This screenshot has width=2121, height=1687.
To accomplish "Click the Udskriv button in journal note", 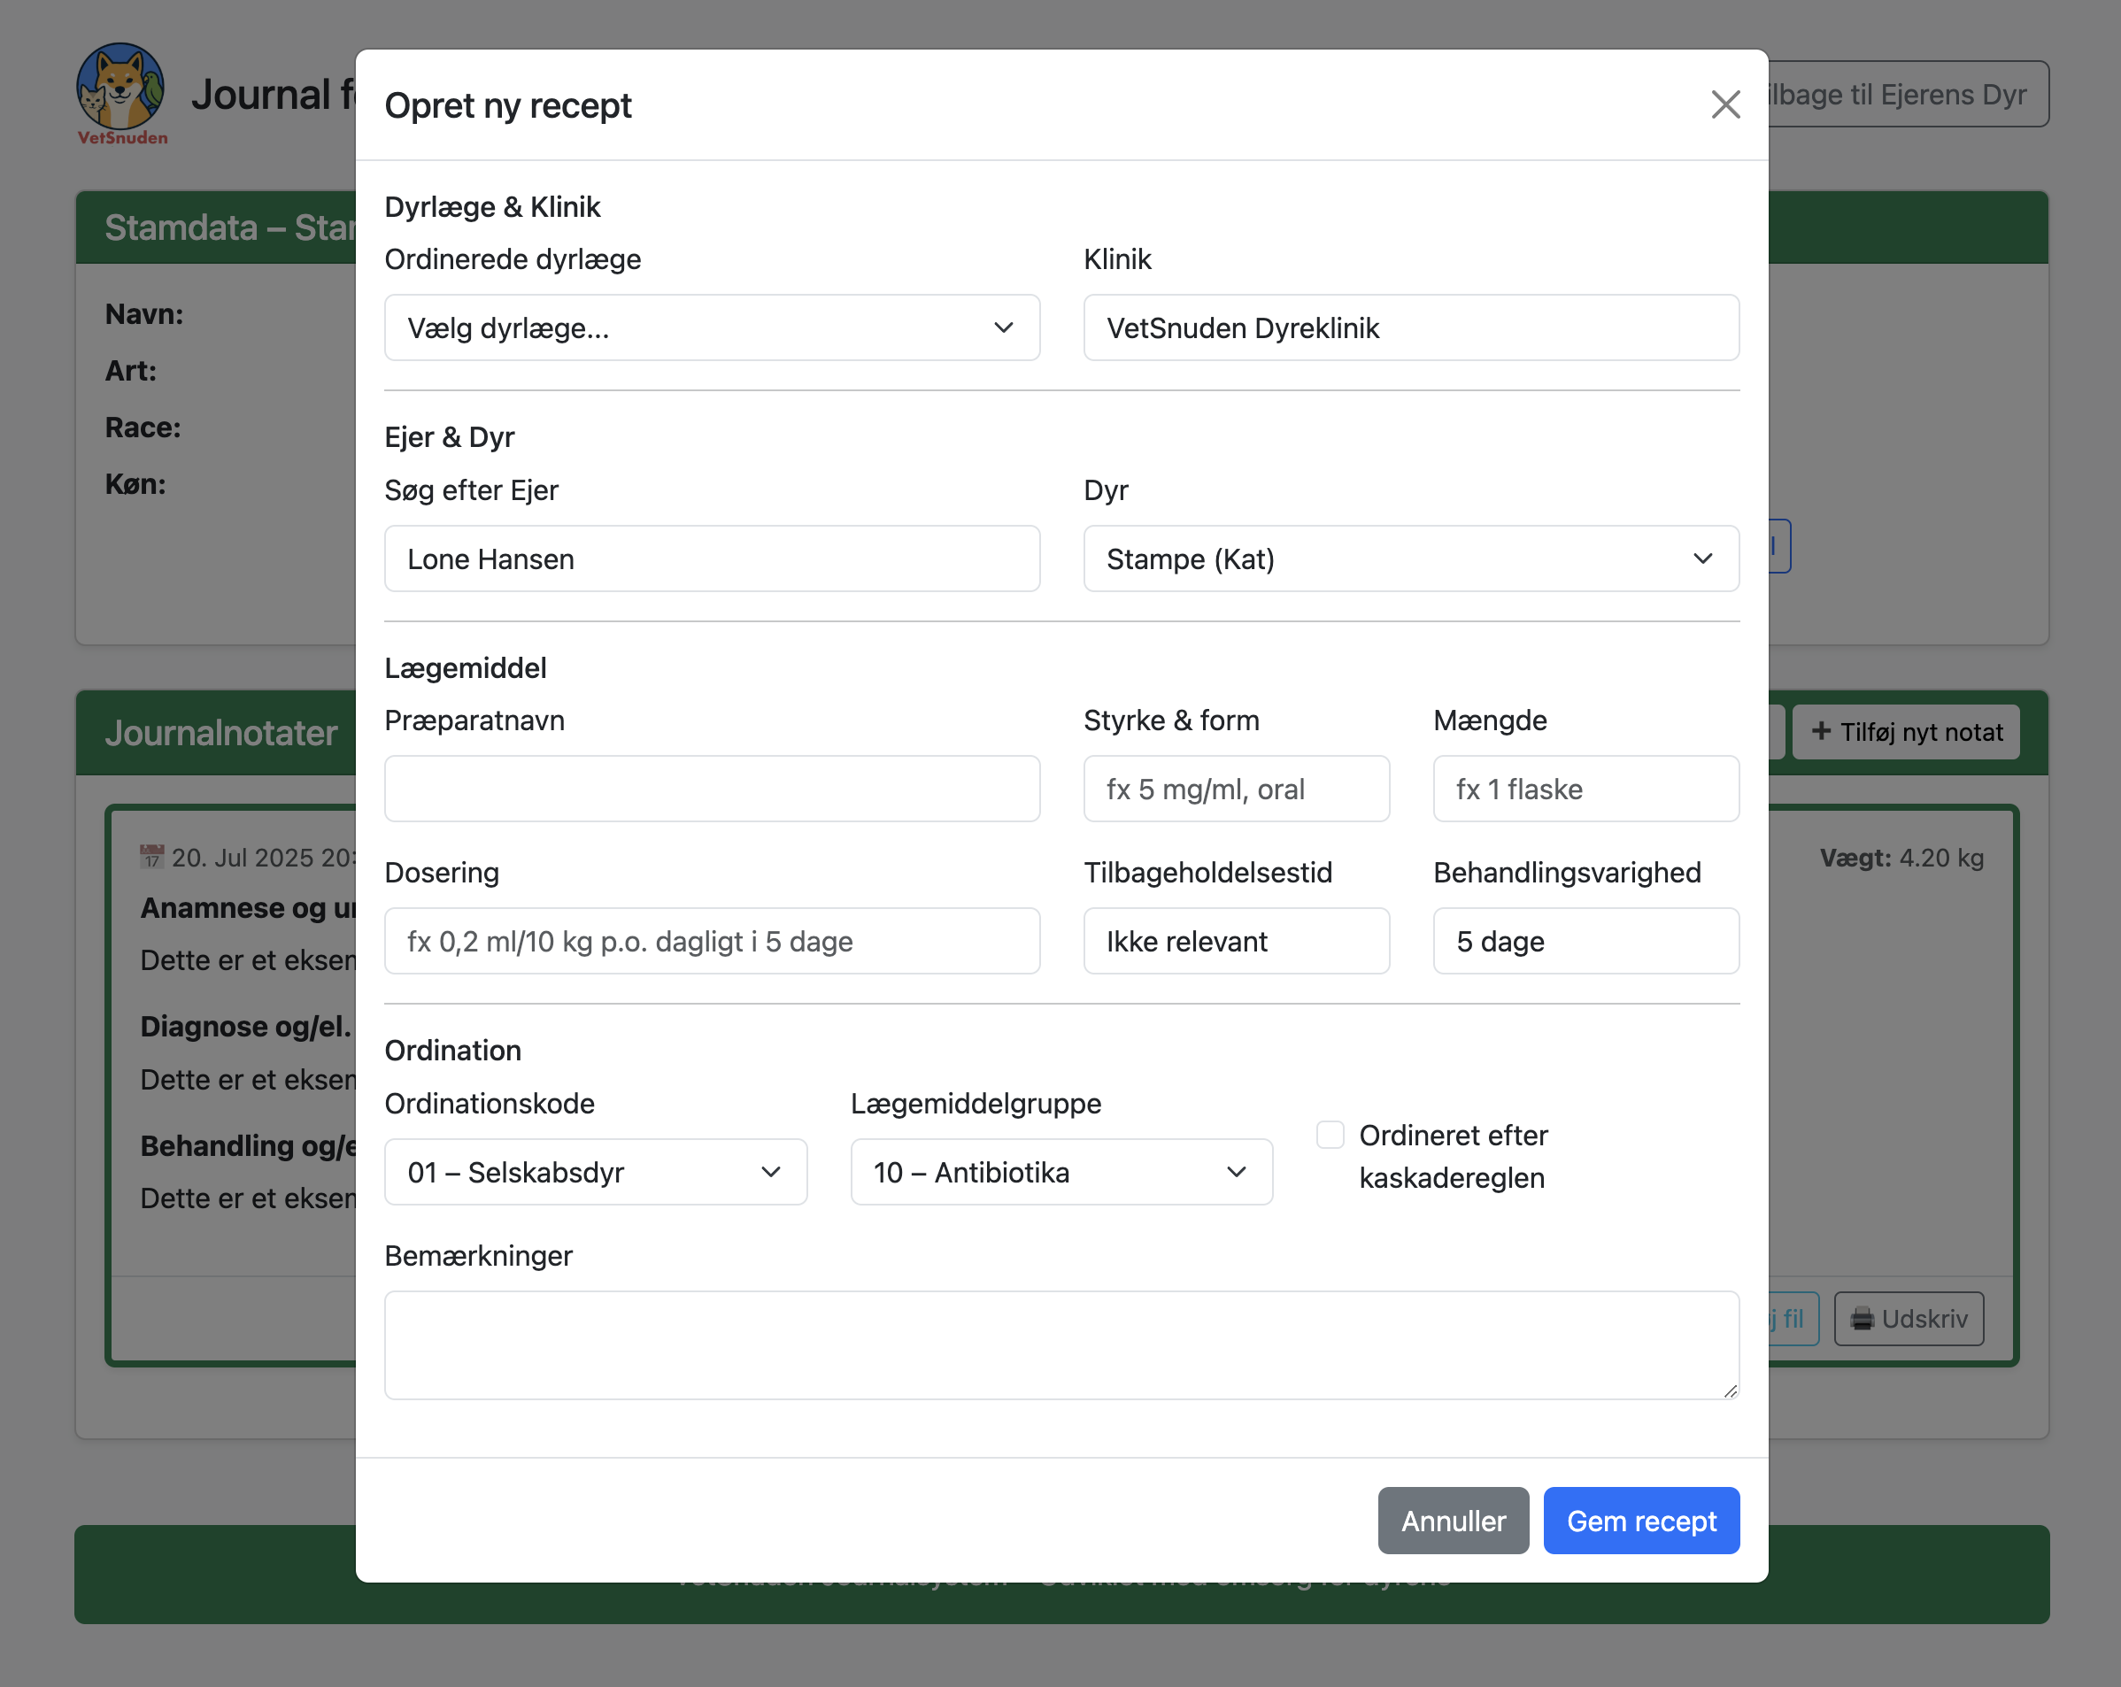I will pos(1909,1318).
